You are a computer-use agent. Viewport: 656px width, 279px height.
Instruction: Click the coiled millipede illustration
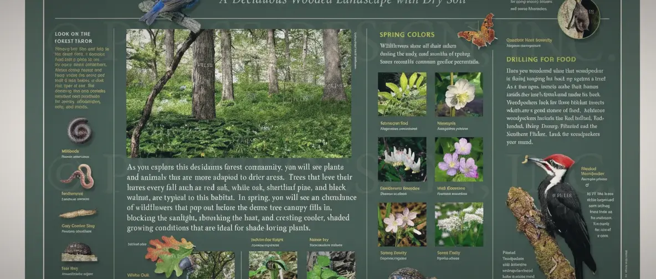click(x=79, y=131)
